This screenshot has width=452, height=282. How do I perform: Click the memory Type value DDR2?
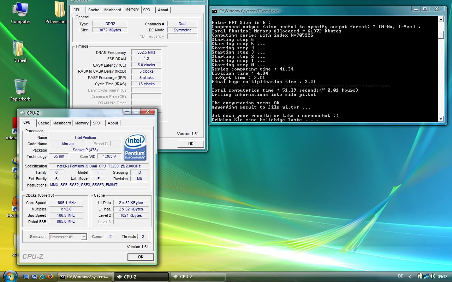pyautogui.click(x=110, y=24)
